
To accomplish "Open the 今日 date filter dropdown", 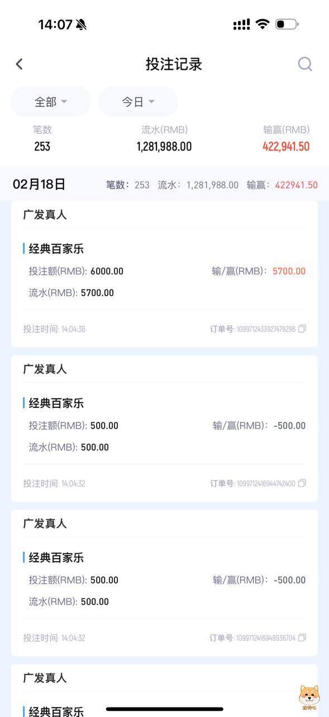I will click(137, 101).
